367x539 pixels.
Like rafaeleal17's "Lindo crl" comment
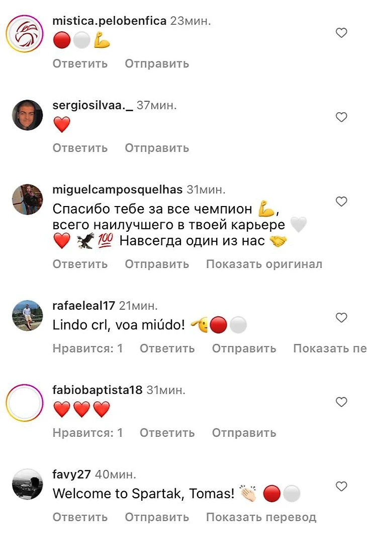coord(341,318)
